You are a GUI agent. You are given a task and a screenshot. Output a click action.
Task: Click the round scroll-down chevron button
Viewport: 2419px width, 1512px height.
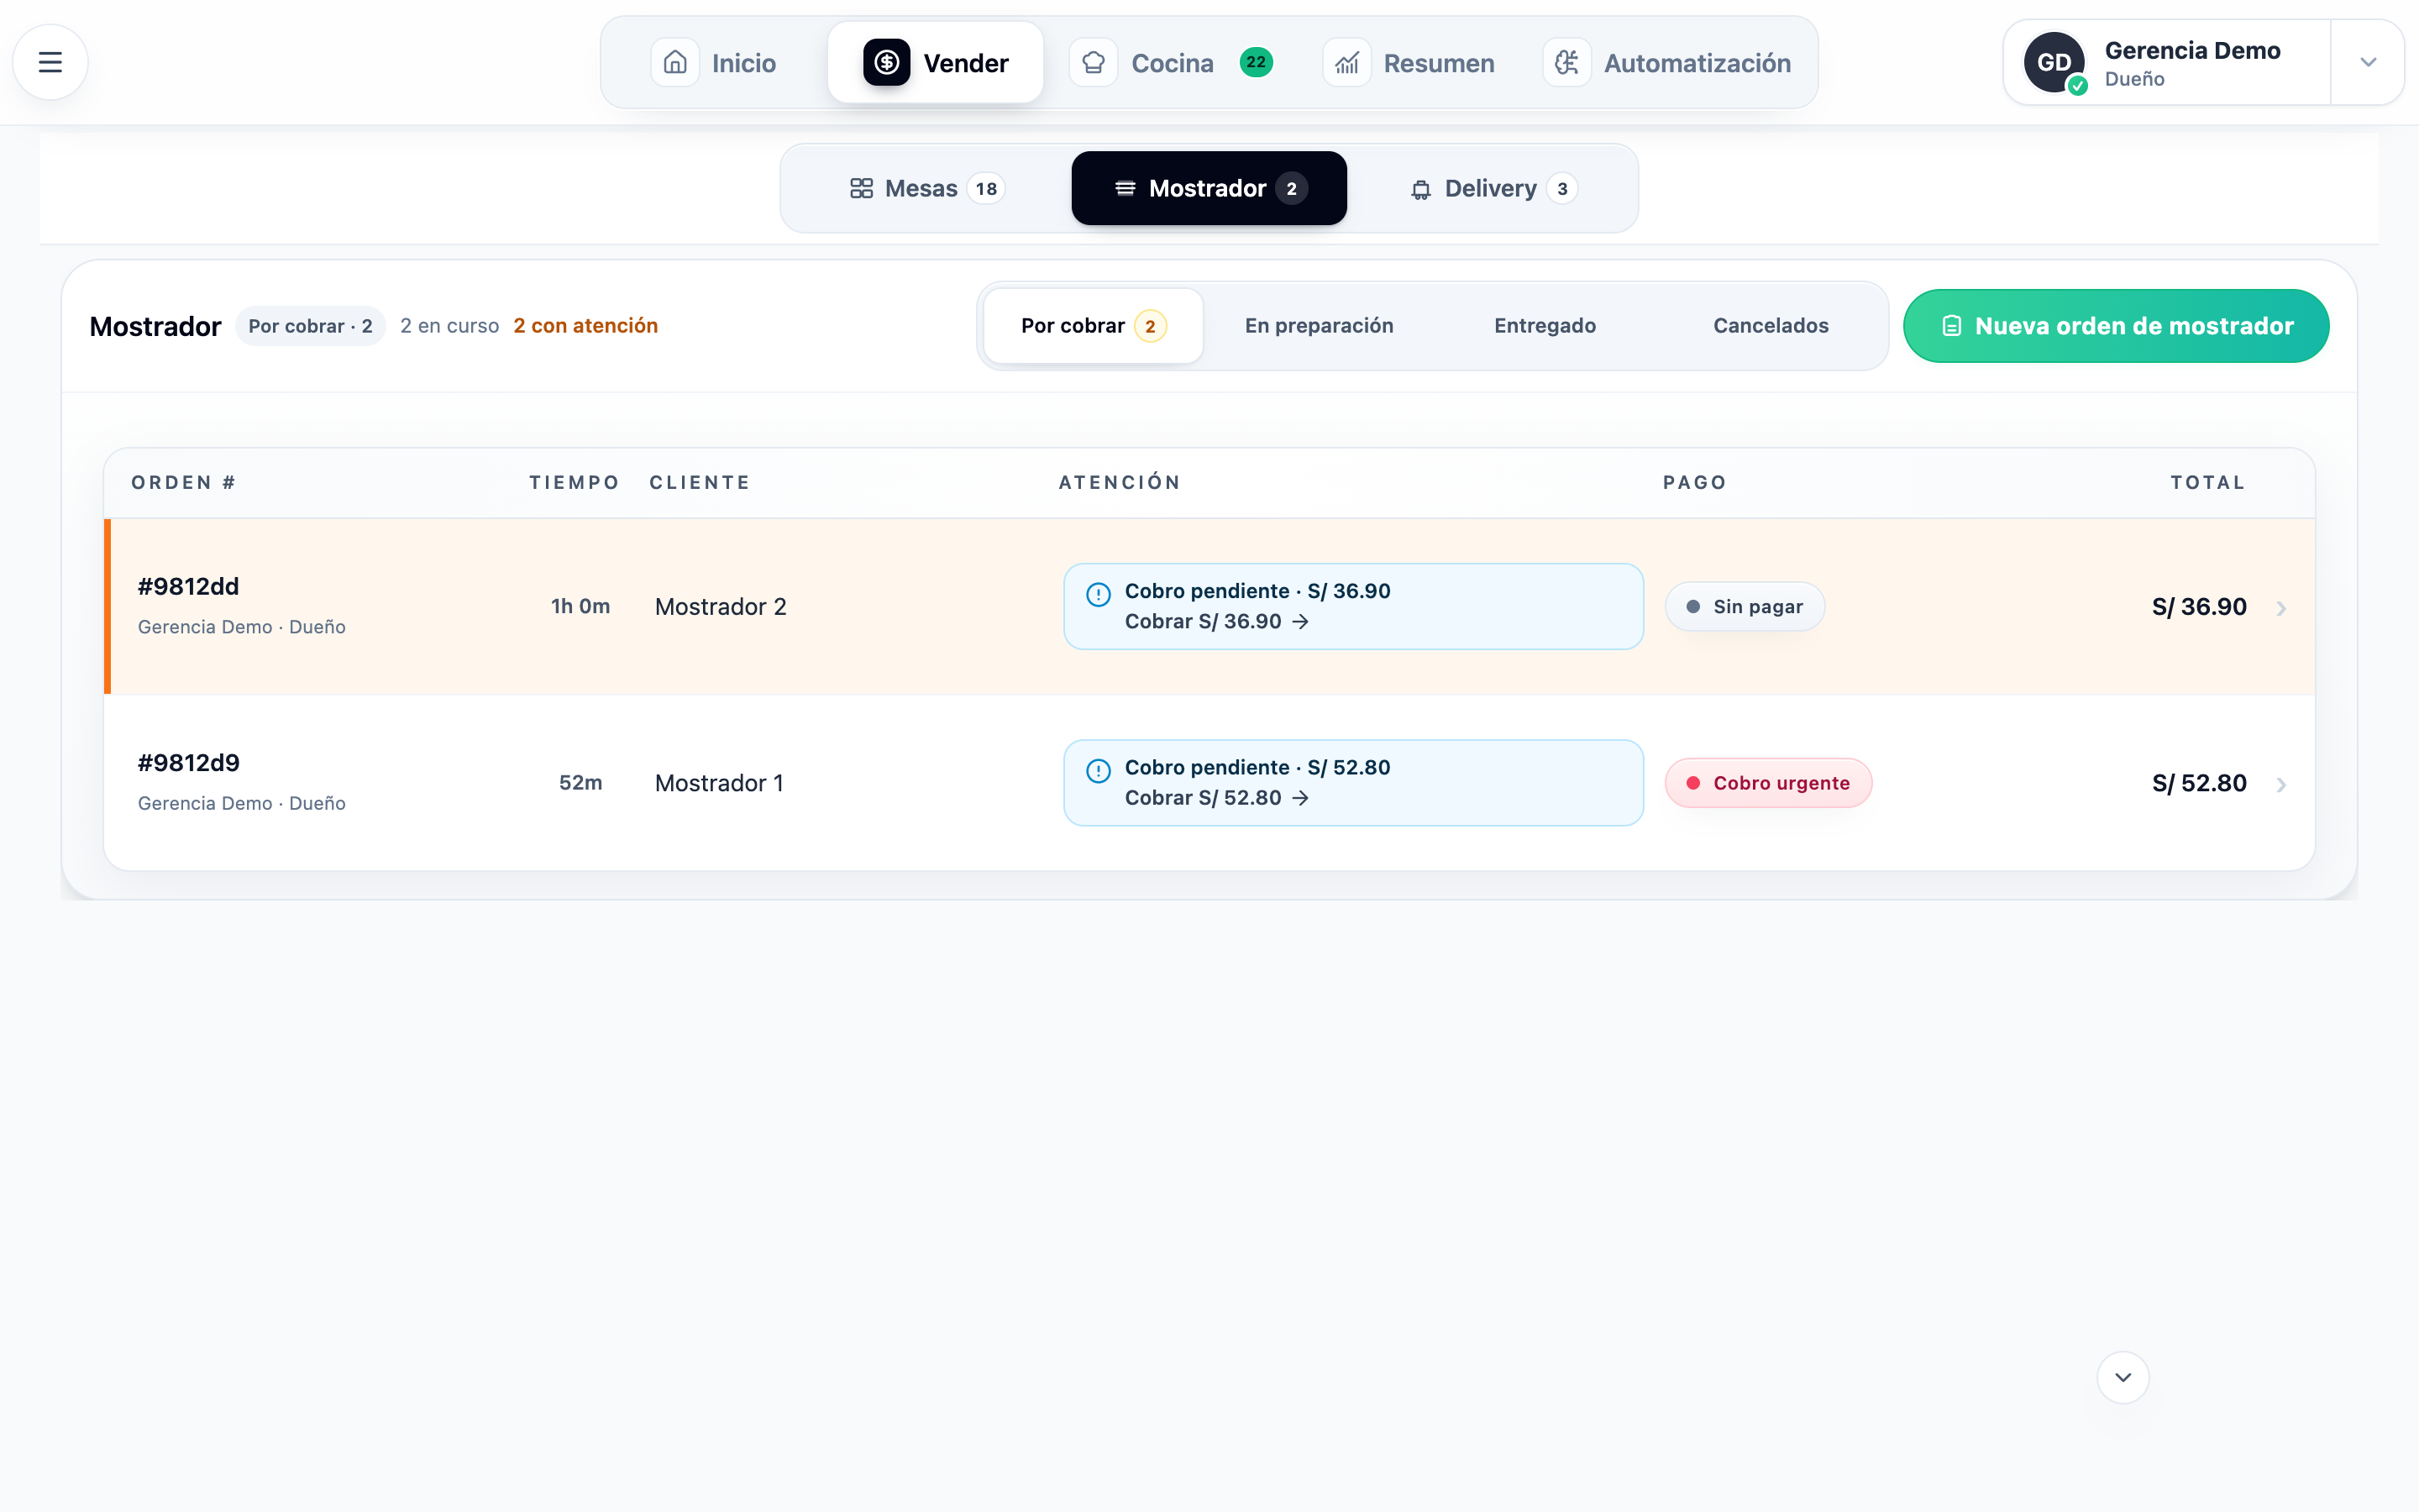(2123, 1378)
